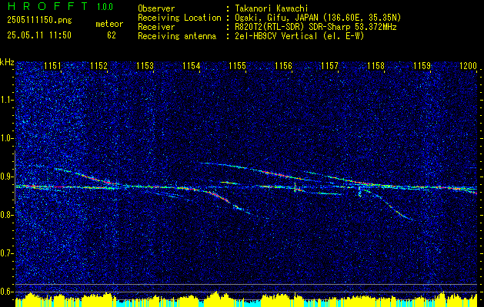Click the 1159 time marker
Screen dimensions: 484x307
[422, 65]
